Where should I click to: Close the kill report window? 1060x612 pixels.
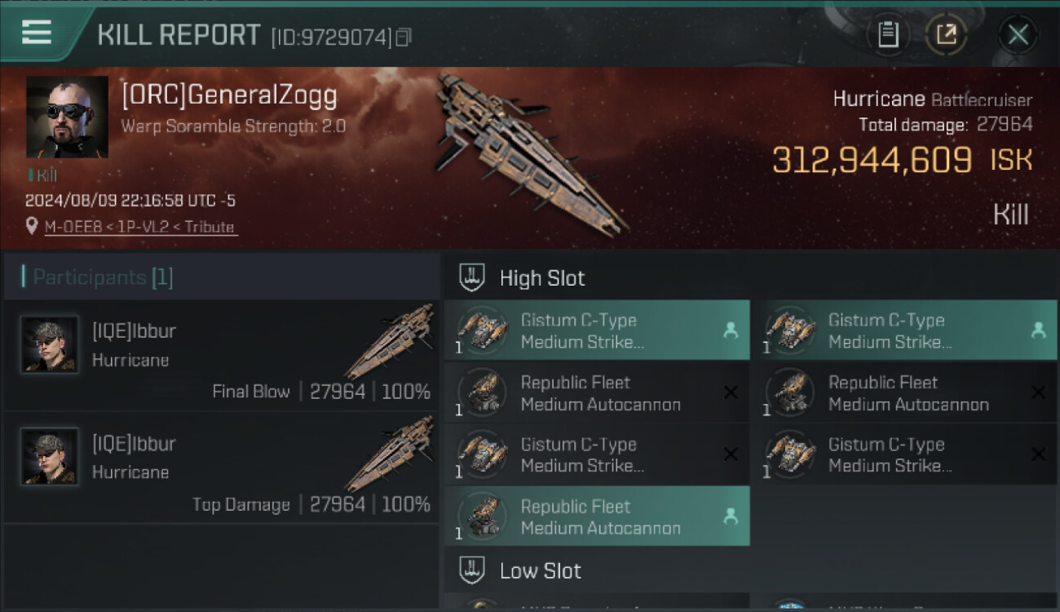[1018, 35]
